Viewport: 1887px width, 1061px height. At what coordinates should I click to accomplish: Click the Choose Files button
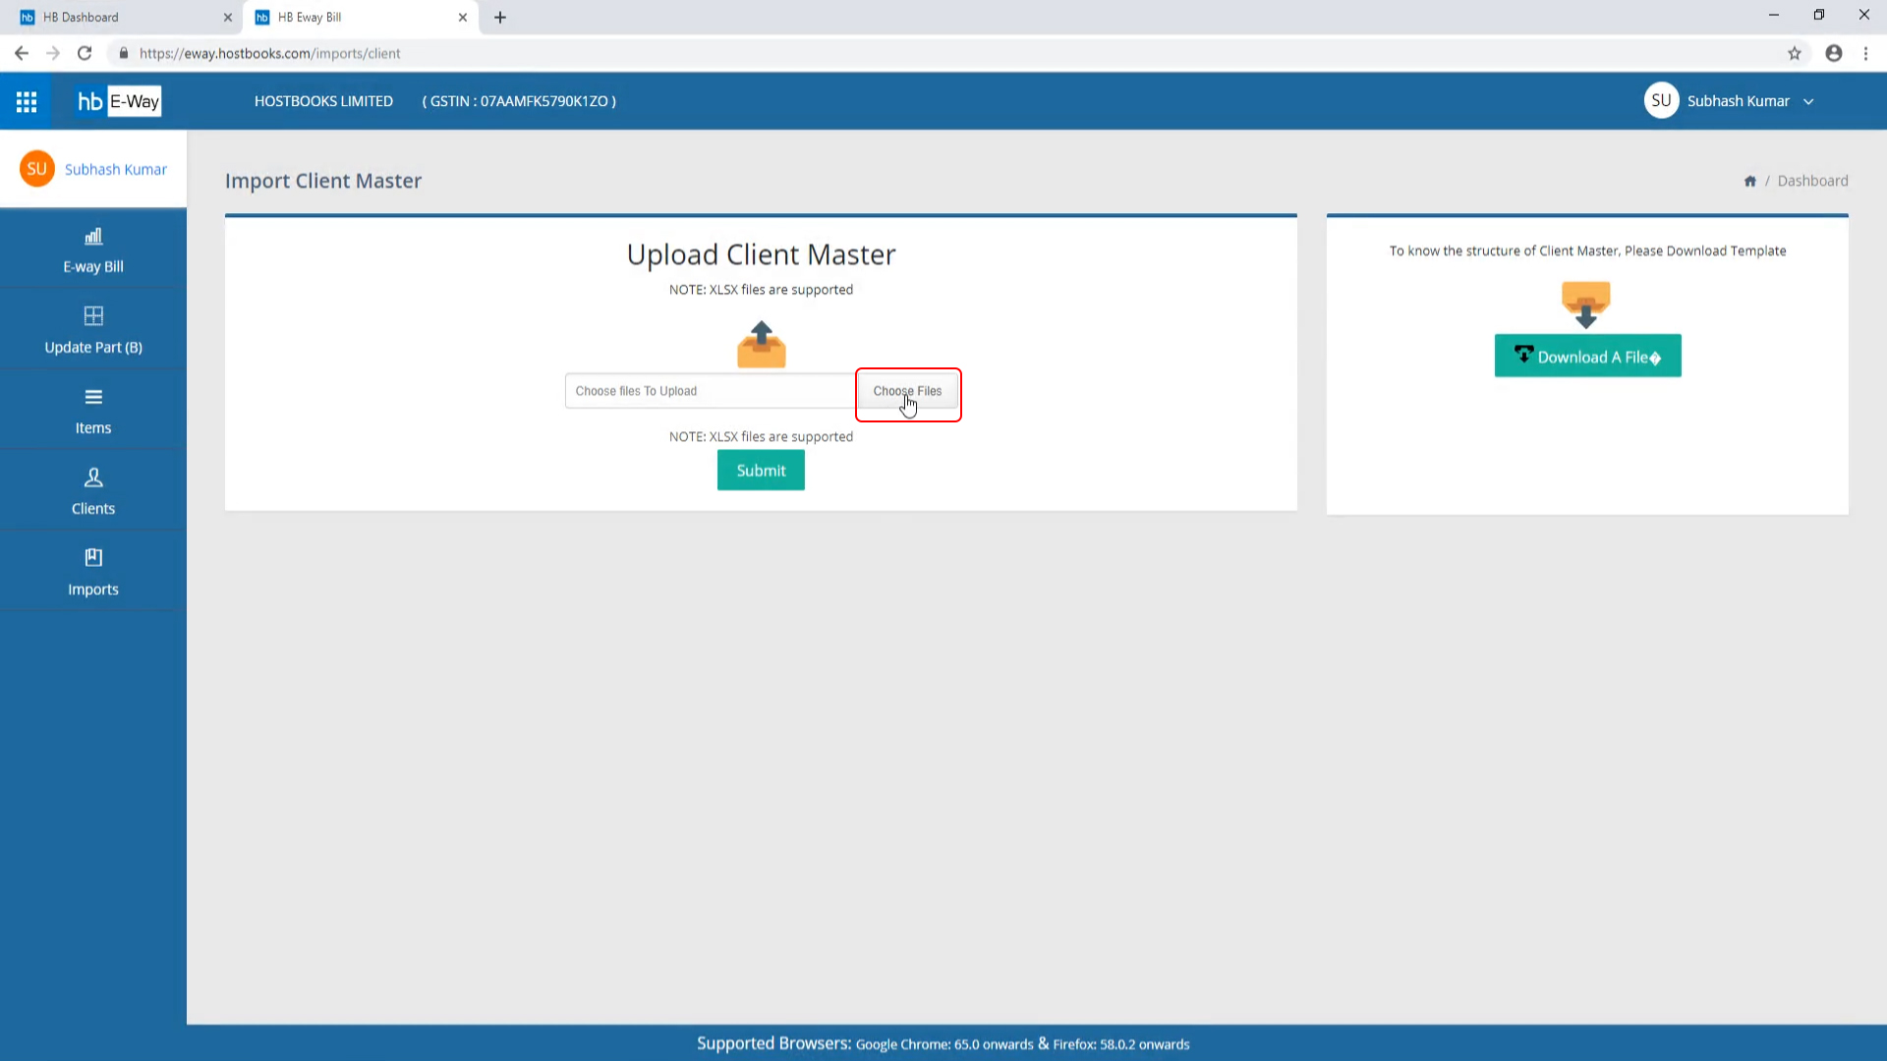coord(906,390)
